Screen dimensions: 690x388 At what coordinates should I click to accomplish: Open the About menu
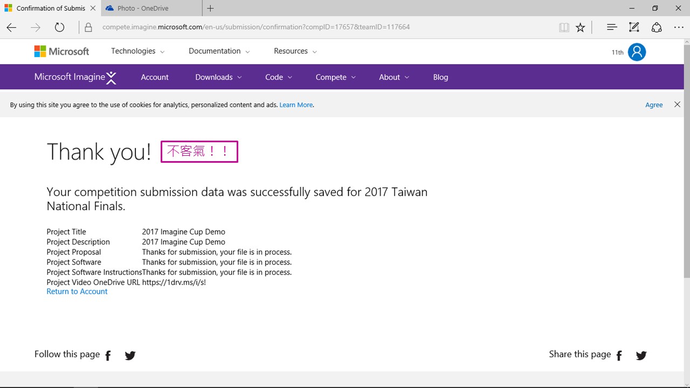394,77
